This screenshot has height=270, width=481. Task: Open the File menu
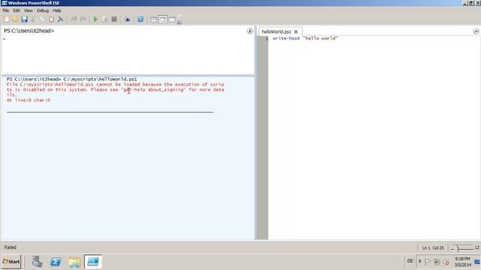click(6, 10)
